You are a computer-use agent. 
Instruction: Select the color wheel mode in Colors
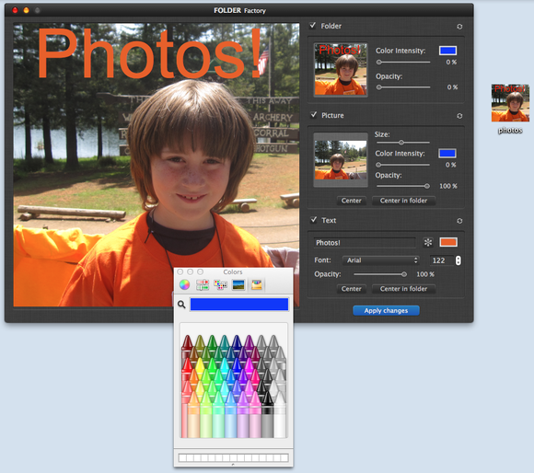184,284
